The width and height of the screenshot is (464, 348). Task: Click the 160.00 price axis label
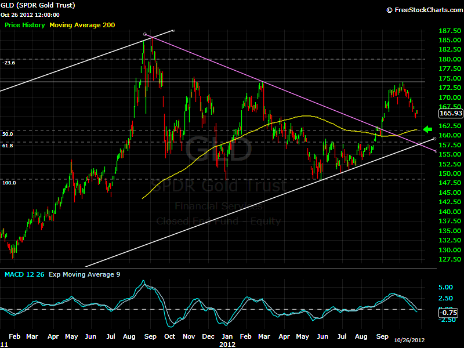(x=450, y=135)
